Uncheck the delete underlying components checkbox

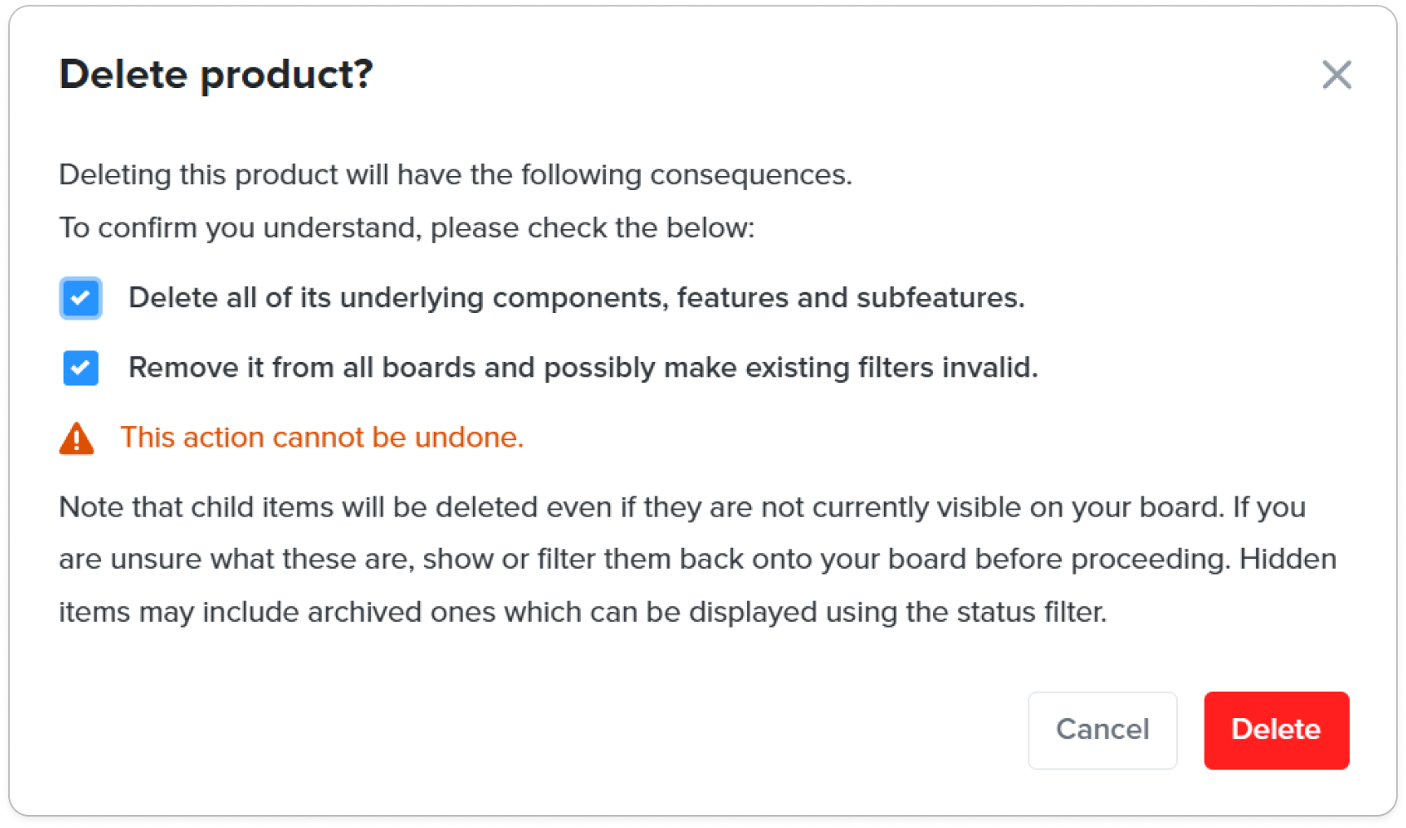[81, 298]
